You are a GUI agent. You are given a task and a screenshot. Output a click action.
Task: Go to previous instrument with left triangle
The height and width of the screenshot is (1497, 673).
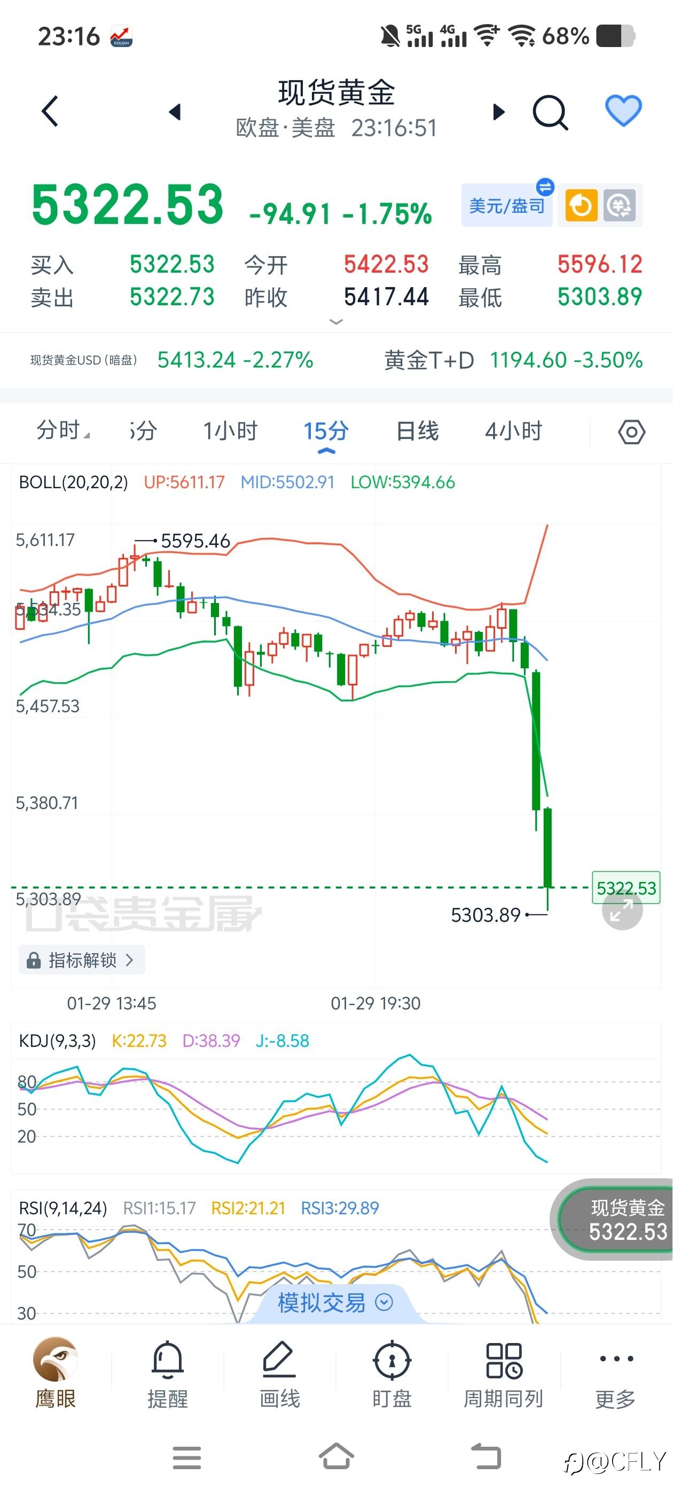pos(175,112)
